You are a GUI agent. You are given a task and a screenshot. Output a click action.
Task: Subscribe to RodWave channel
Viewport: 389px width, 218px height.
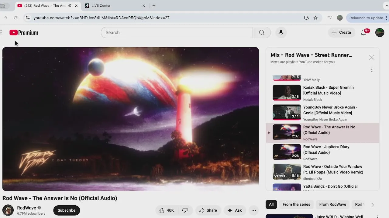coord(67,210)
